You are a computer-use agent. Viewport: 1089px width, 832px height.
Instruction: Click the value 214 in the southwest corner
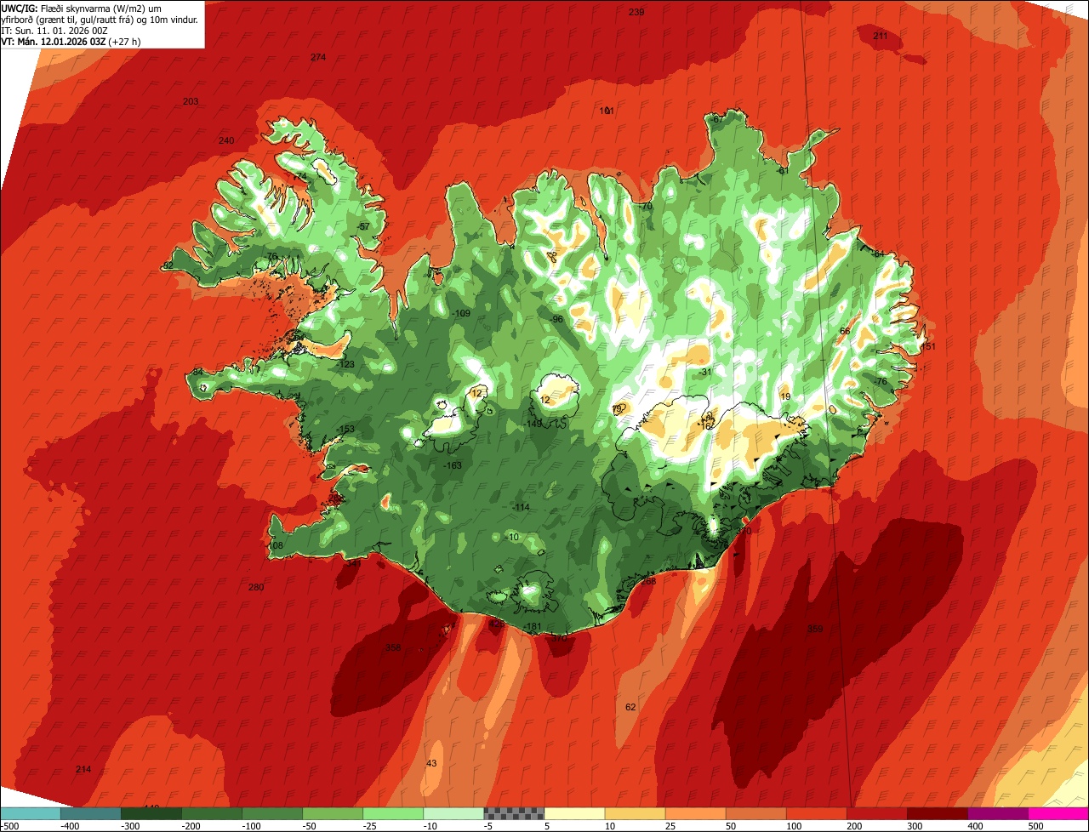[x=83, y=769]
